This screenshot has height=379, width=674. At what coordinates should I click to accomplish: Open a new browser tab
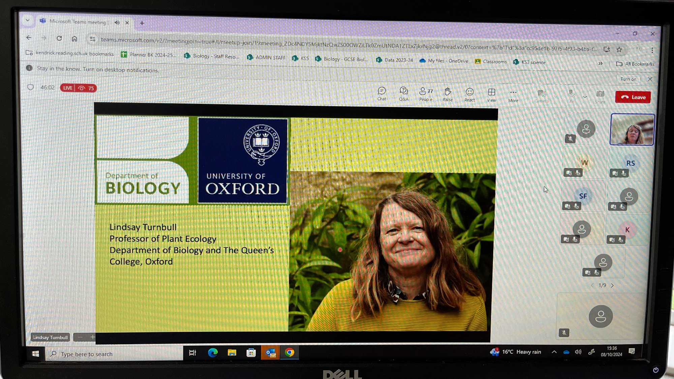[142, 23]
